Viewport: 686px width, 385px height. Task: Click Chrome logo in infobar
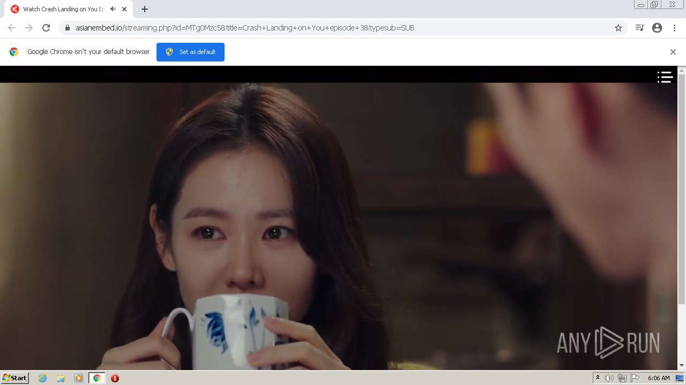[14, 52]
